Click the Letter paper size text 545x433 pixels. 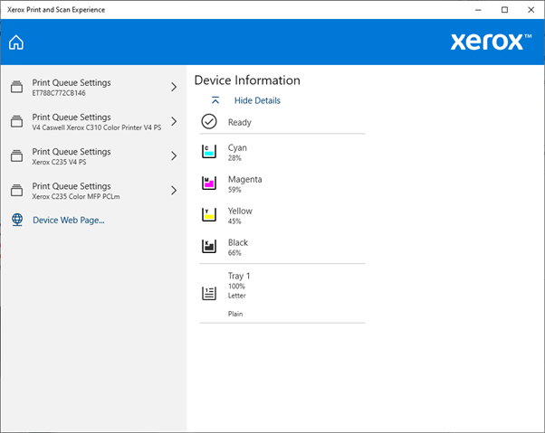pos(236,296)
